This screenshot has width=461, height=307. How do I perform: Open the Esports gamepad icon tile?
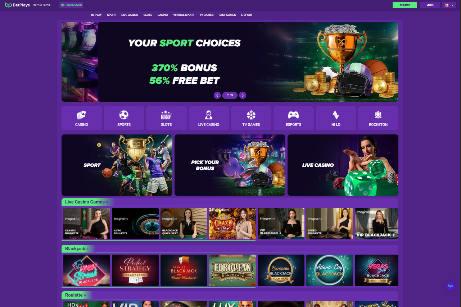click(x=294, y=118)
